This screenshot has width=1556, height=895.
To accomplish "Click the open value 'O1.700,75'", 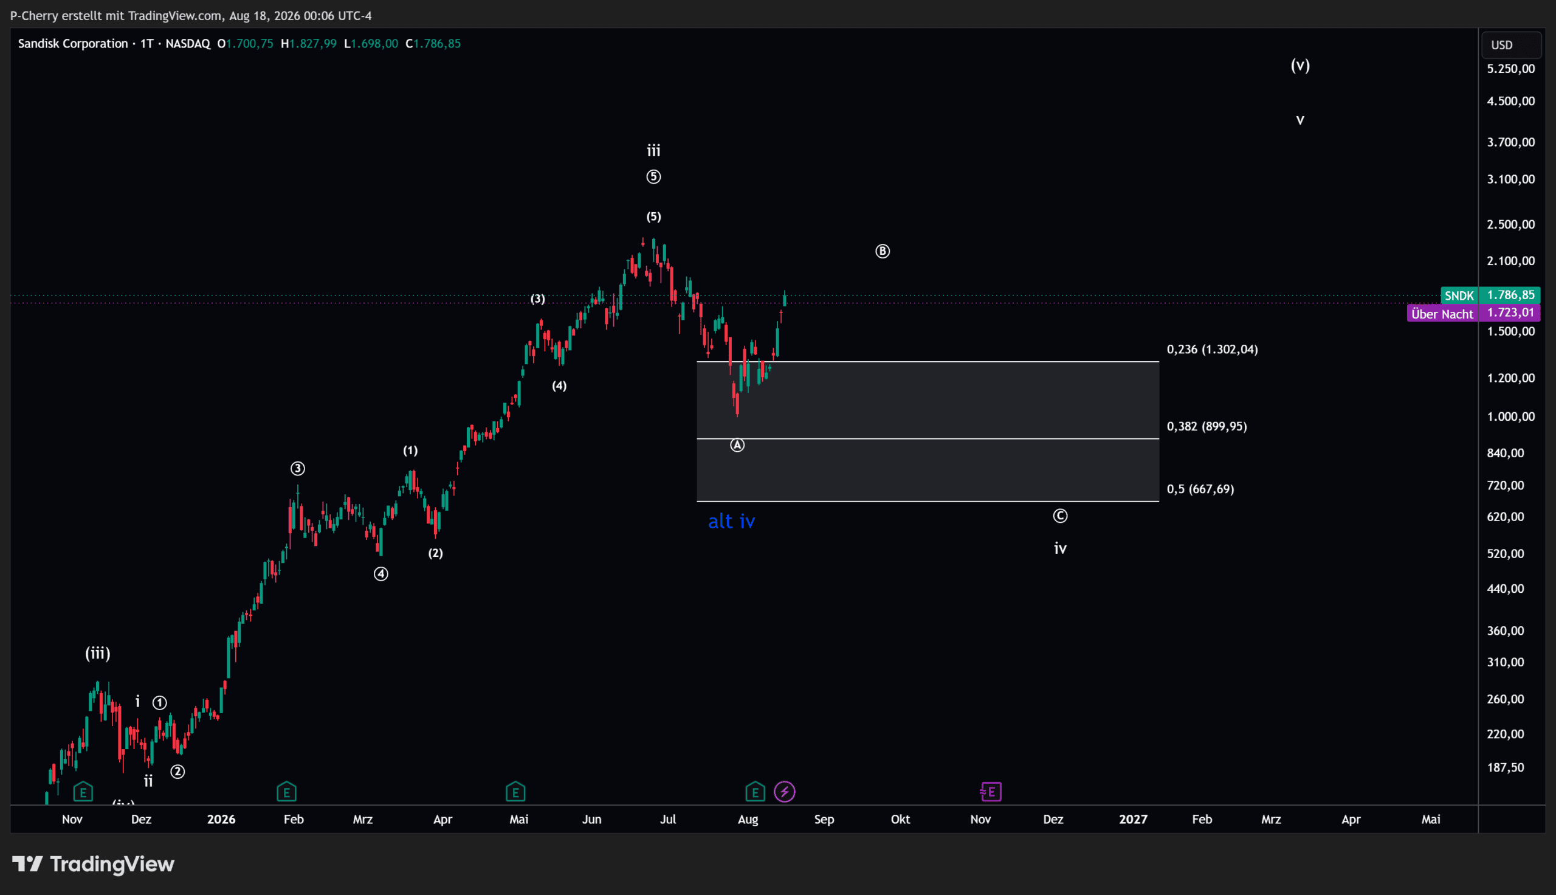I will click(x=245, y=44).
